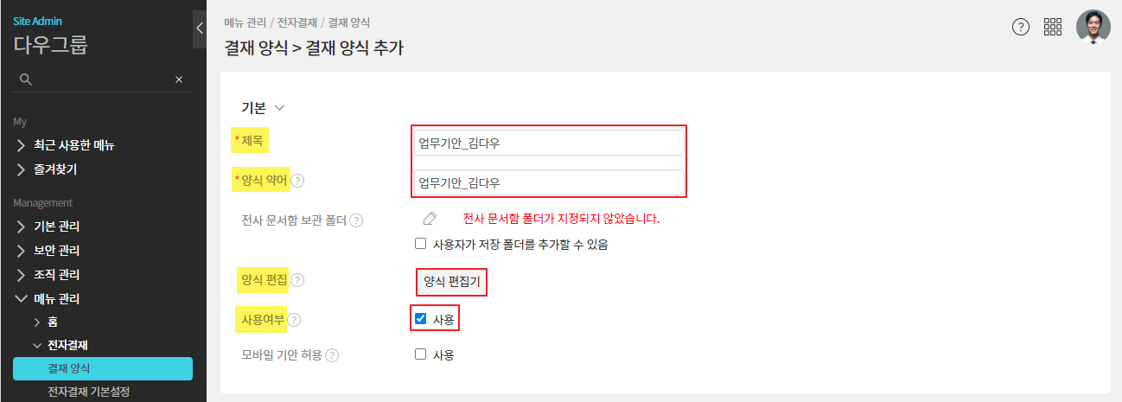Click help icon next to 모바일 기안 허용
Screen dimensions: 1122x402
point(332,354)
